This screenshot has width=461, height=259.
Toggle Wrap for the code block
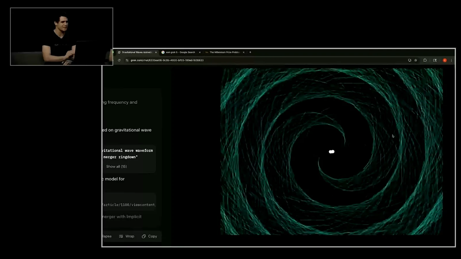(x=126, y=236)
